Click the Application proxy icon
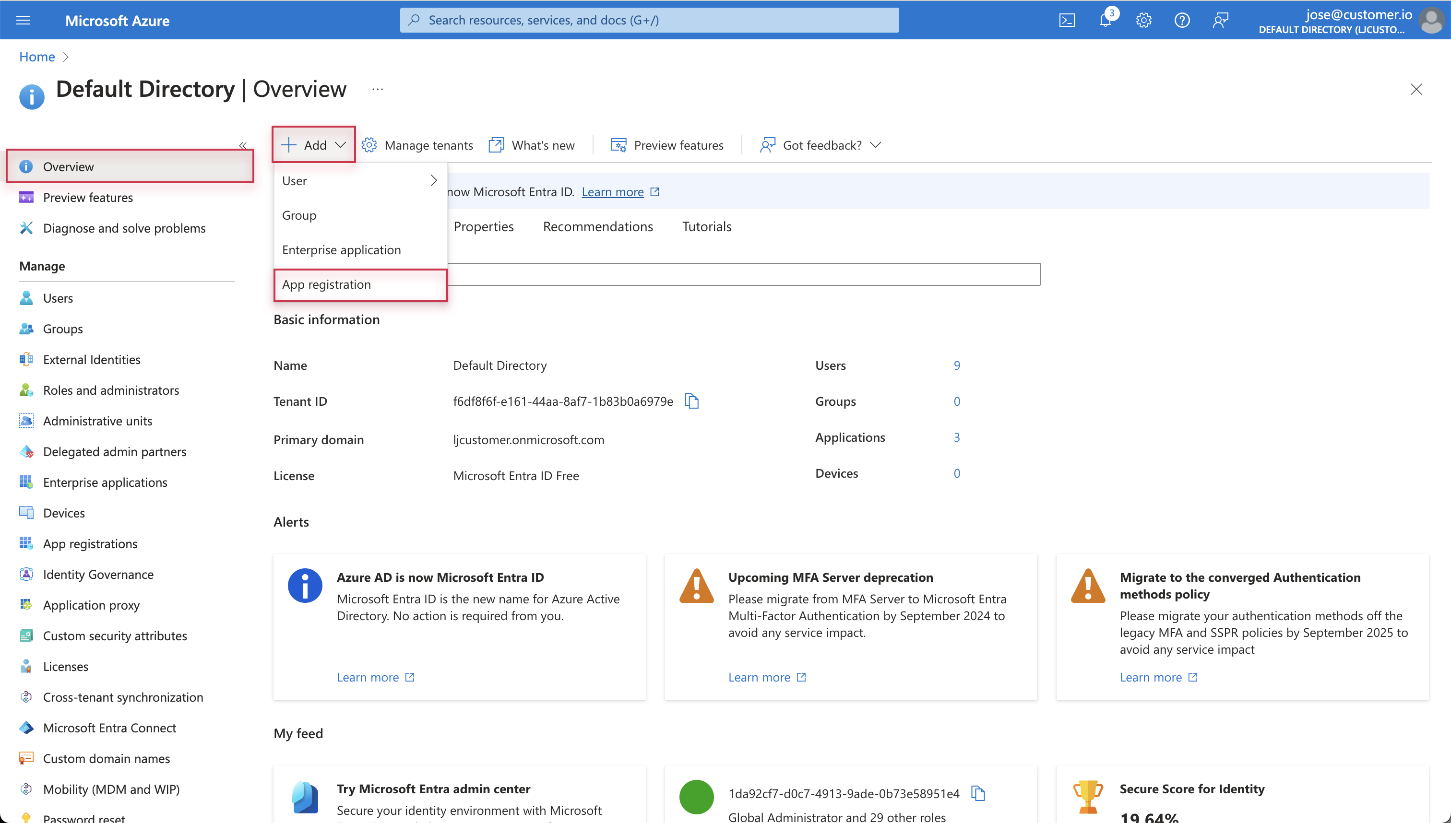This screenshot has width=1451, height=823. pos(26,605)
